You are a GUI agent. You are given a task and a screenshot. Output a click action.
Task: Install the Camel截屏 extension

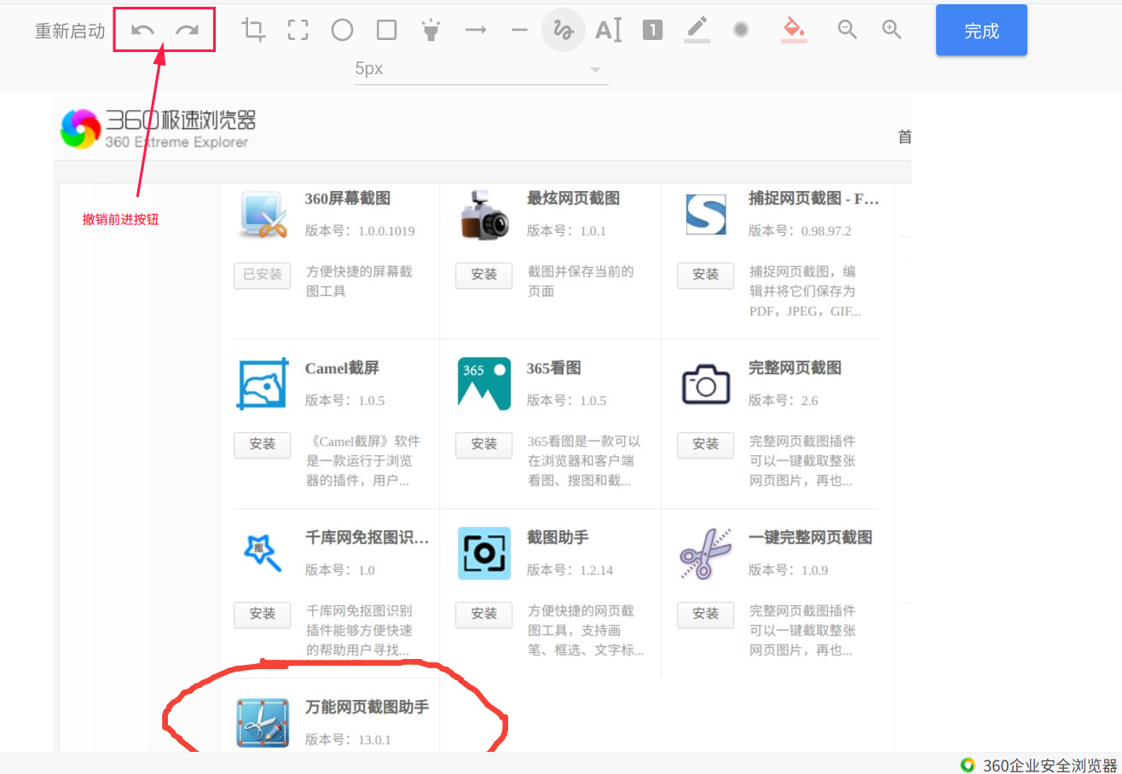point(263,444)
